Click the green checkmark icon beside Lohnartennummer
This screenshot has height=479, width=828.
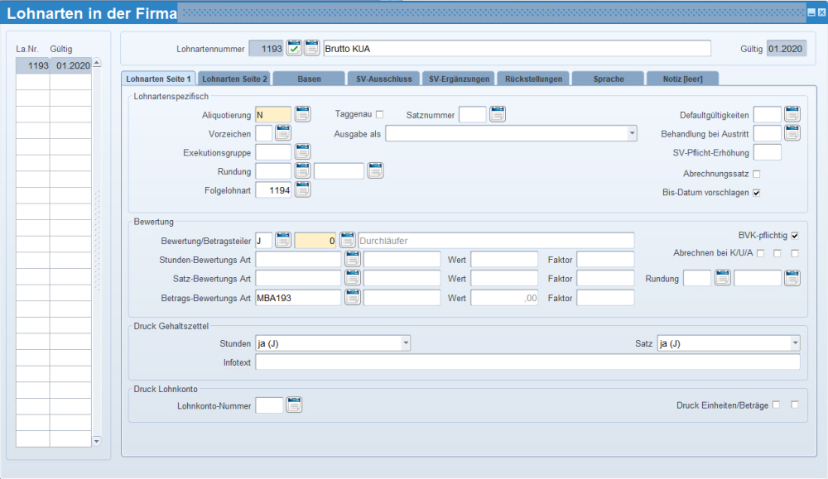[294, 48]
